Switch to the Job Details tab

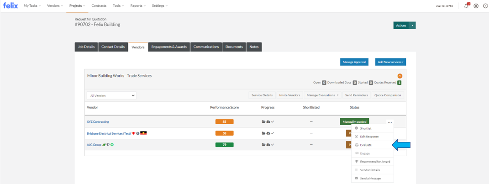(x=86, y=47)
